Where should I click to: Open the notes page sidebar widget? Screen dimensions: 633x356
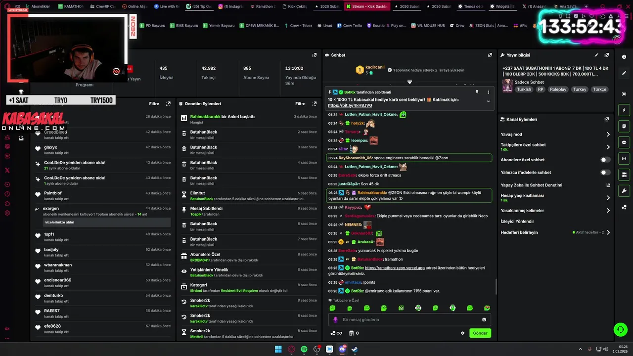point(624,127)
